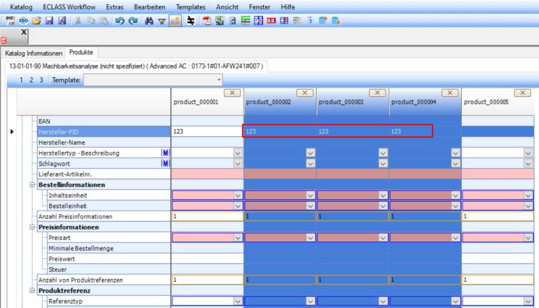The width and height of the screenshot is (539, 308).
Task: Click the tree structure icon in toolbar
Action: [310, 20]
